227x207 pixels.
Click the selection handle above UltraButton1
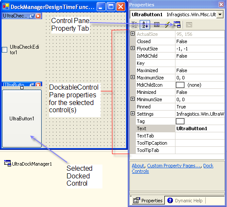[22, 87]
